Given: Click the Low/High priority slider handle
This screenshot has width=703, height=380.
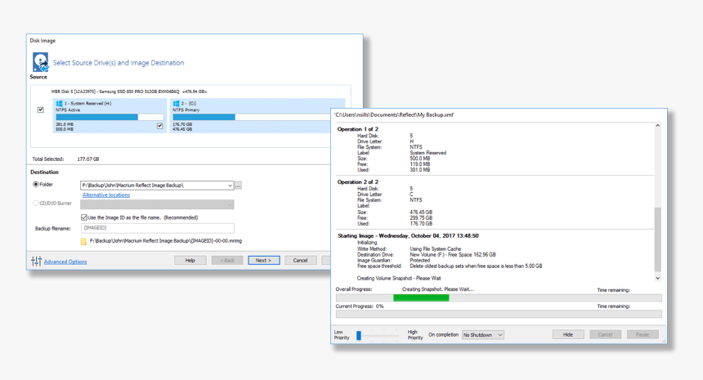Looking at the screenshot, I should [358, 335].
